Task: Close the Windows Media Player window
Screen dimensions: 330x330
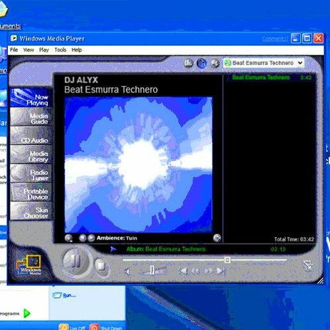Action: (x=318, y=38)
